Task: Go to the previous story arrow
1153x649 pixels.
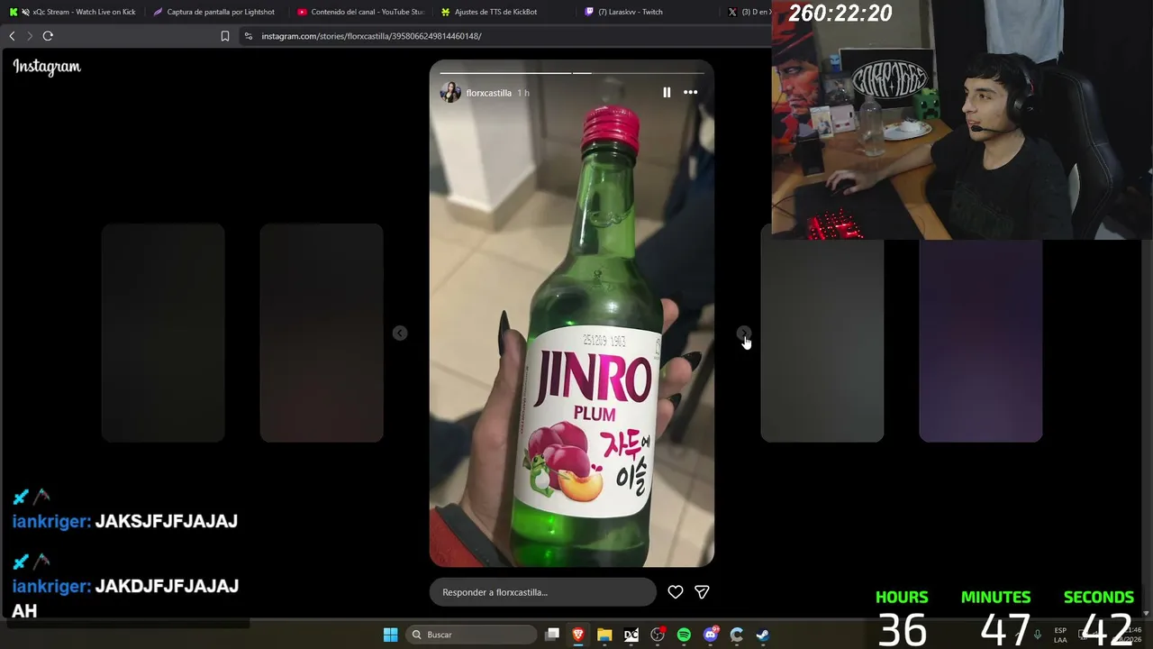Action: click(400, 334)
